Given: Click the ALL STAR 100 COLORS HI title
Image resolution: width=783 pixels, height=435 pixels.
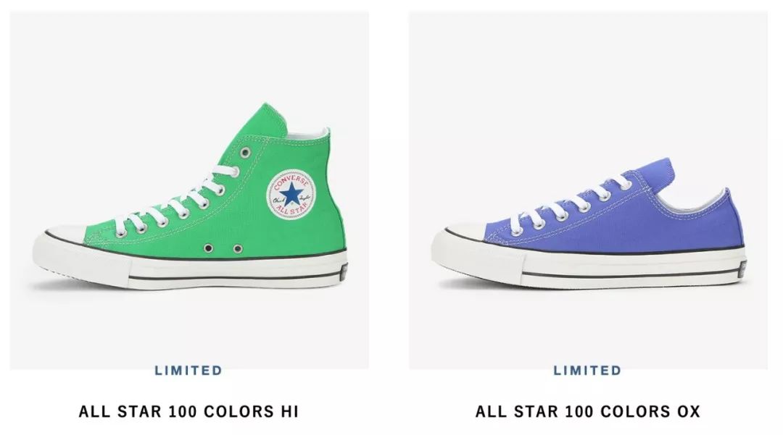Looking at the screenshot, I should point(188,412).
